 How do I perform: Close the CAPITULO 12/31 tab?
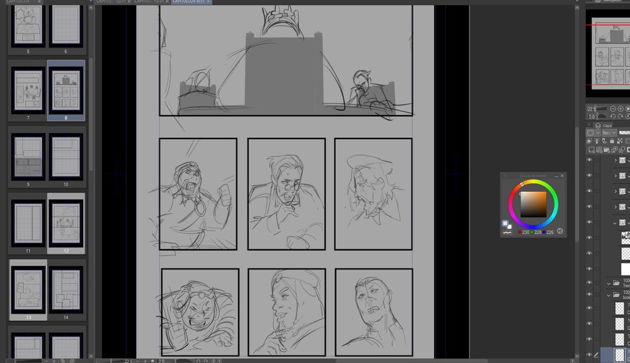(x=129, y=2)
